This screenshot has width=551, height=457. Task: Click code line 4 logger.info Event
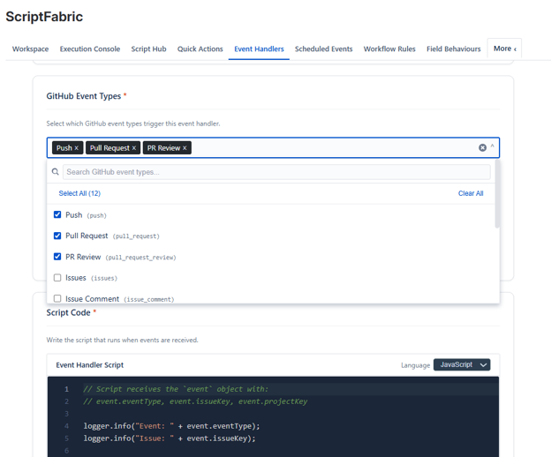point(171,426)
